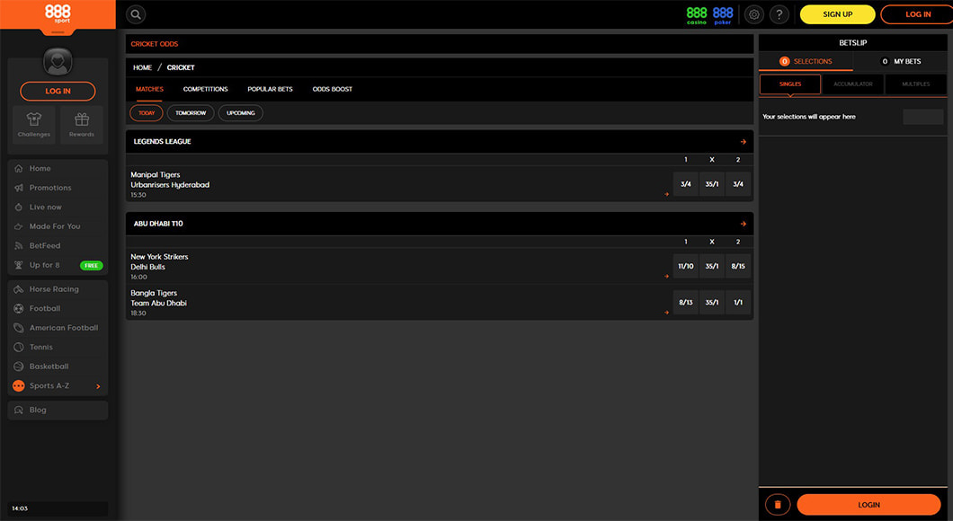The height and width of the screenshot is (521, 953).
Task: Switch to Odds Boost tab
Action: coord(333,89)
